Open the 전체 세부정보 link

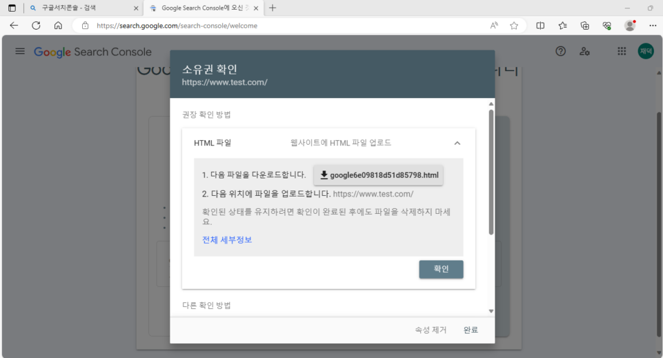[x=227, y=240]
